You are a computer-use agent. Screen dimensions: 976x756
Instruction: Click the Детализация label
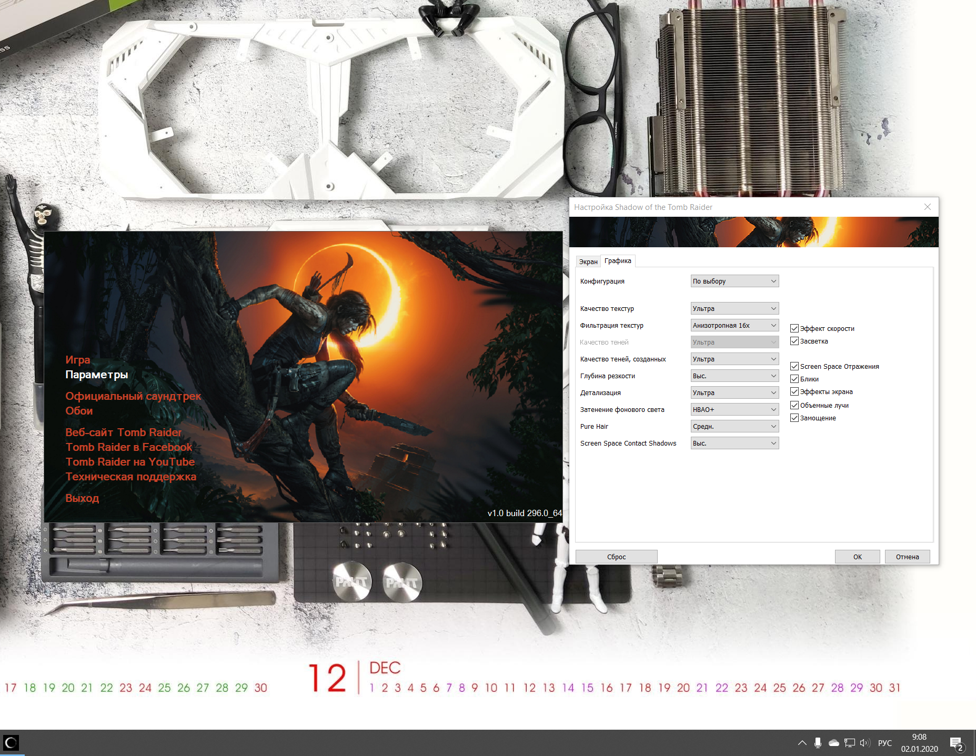600,393
